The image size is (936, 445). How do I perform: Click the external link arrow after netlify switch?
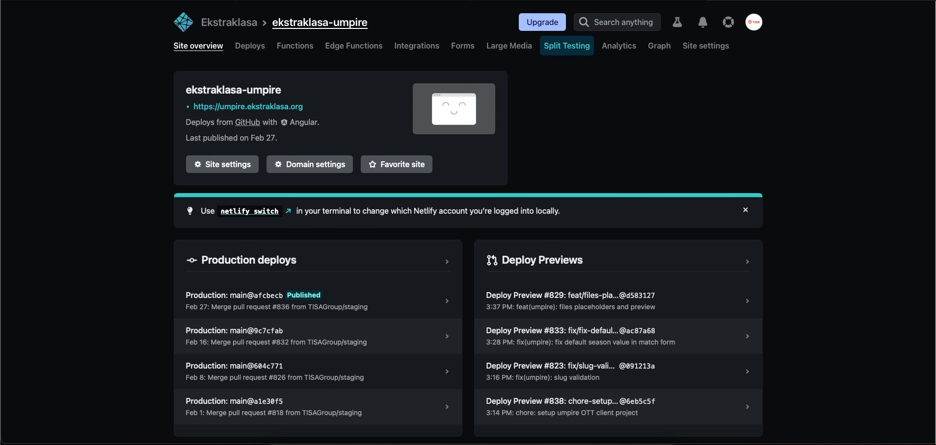click(x=289, y=211)
